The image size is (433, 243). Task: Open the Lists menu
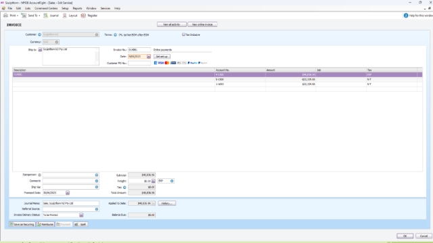(x=28, y=9)
